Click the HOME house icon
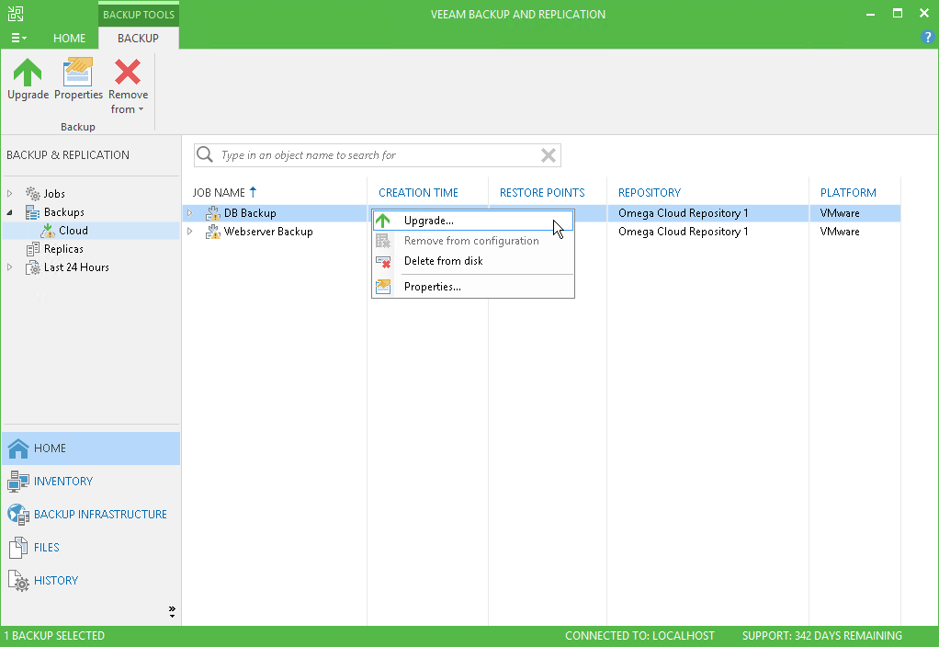The width and height of the screenshot is (939, 647). tap(18, 448)
